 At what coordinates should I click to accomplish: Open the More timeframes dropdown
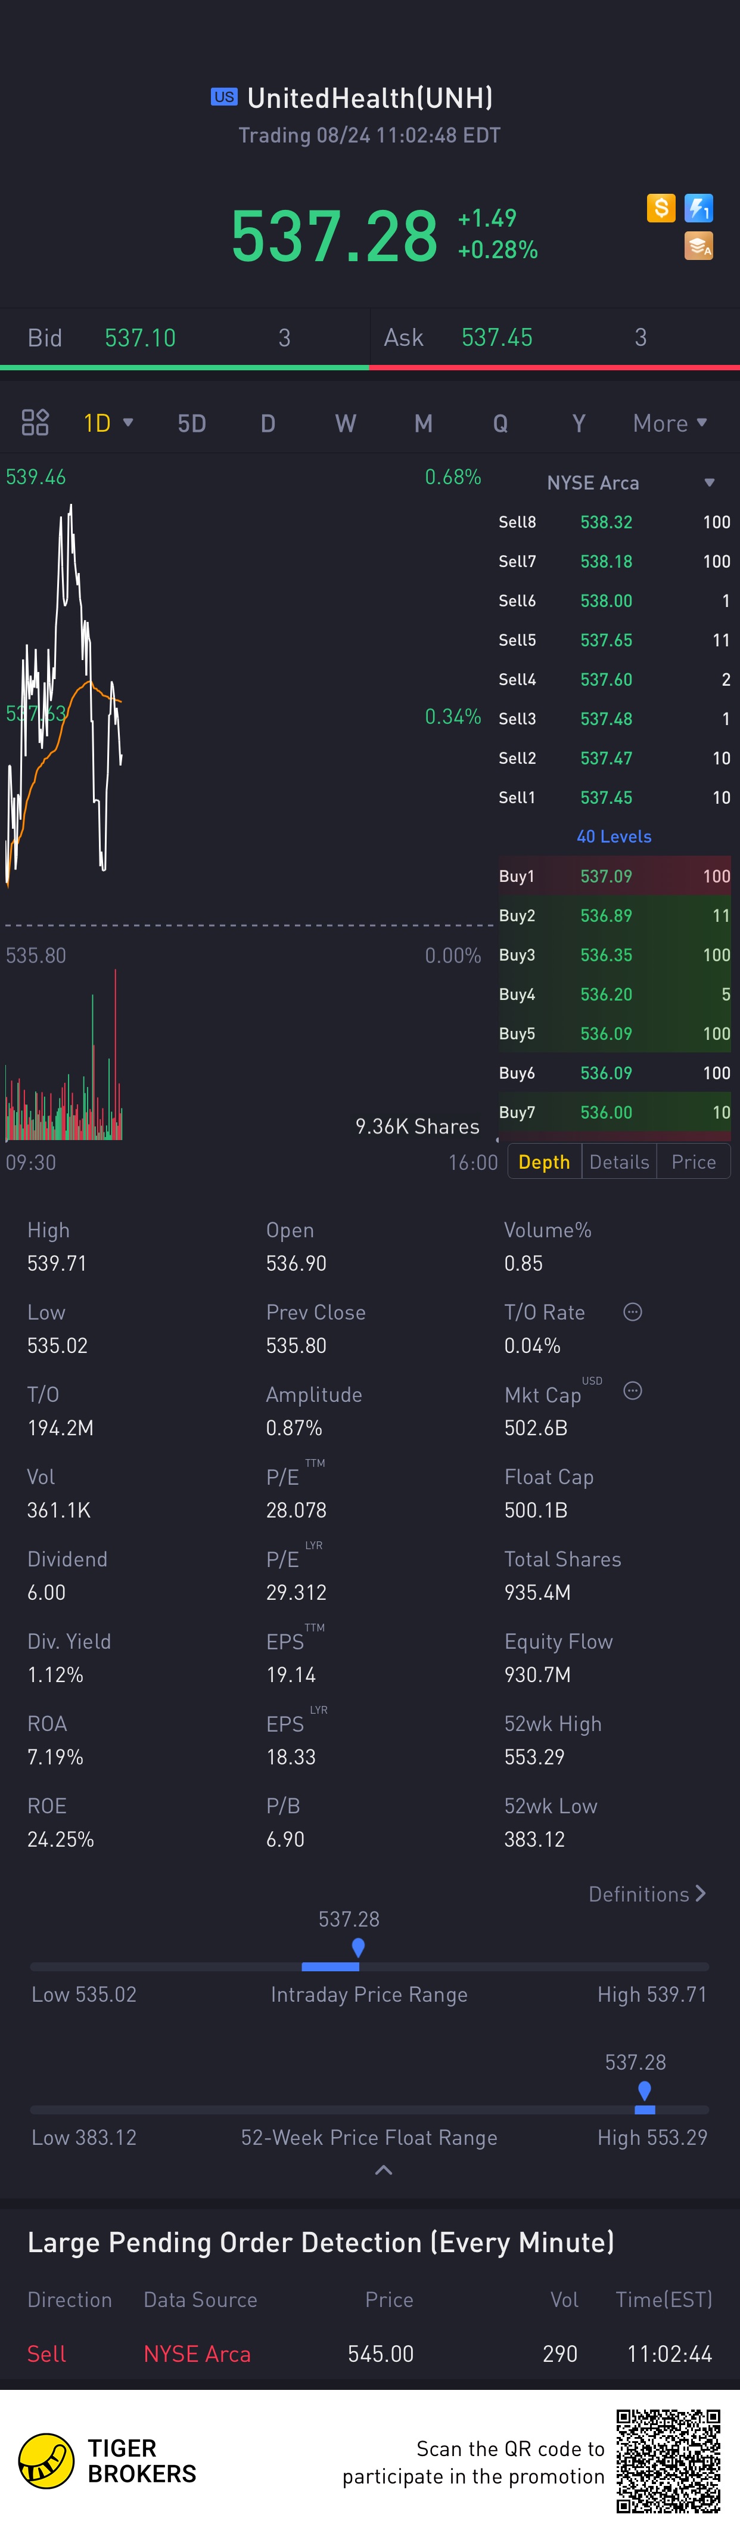[x=670, y=423]
